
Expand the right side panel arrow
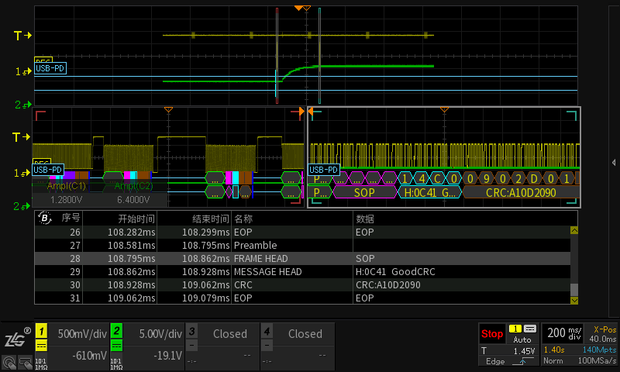[614, 162]
